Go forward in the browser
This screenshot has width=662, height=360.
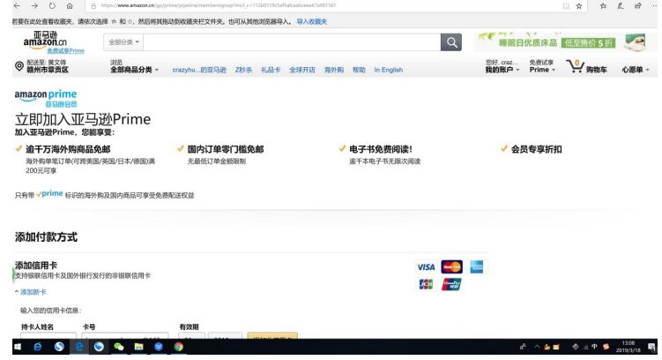click(x=34, y=6)
